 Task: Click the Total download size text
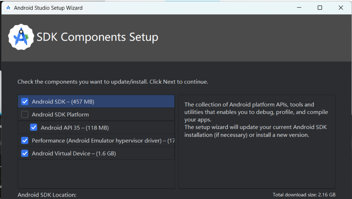pyautogui.click(x=304, y=195)
